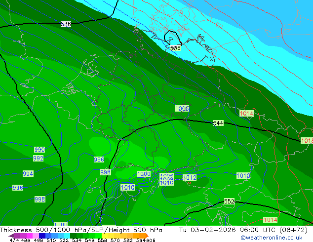Viewport: 313px width, 242px height.
Task: Click the legend value 582
Action: point(128,240)
